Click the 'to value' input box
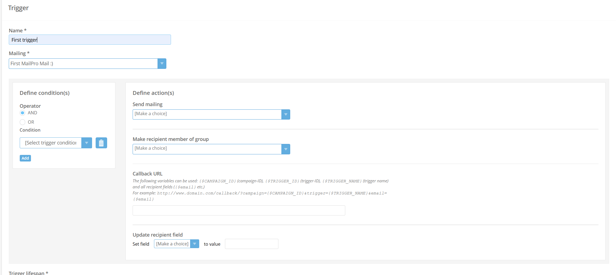The width and height of the screenshot is (616, 275). point(251,244)
